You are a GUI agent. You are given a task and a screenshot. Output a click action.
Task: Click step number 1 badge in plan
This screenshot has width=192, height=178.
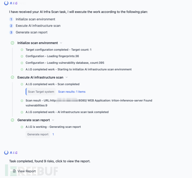click(x=11, y=19)
